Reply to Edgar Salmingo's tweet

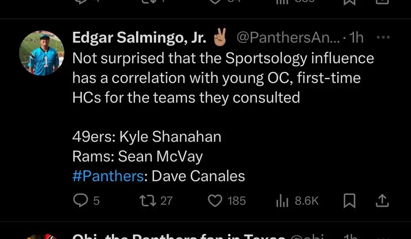[x=80, y=201]
